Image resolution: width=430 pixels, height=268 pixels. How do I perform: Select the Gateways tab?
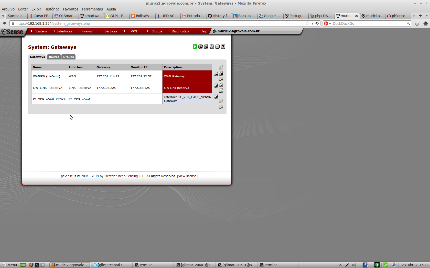pyautogui.click(x=37, y=57)
